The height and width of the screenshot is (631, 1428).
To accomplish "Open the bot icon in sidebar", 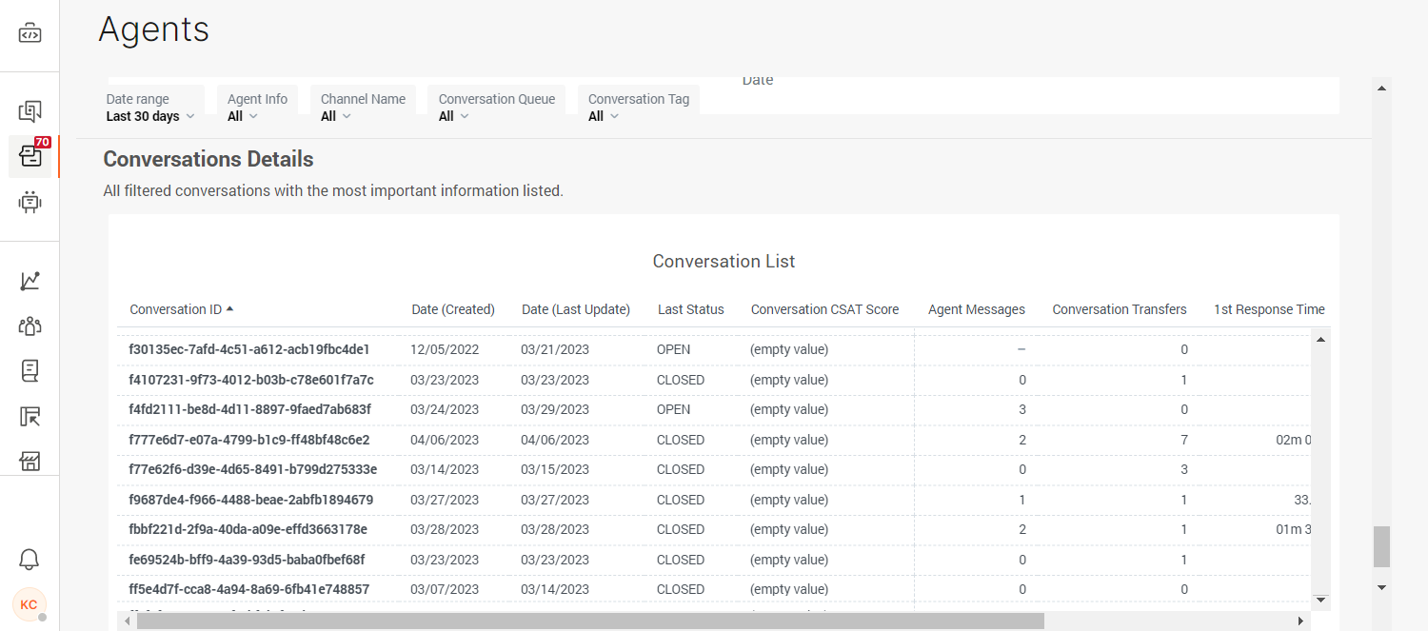I will [30, 202].
